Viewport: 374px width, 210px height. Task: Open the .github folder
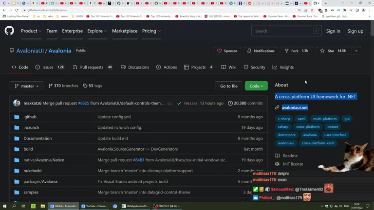[x=30, y=117]
